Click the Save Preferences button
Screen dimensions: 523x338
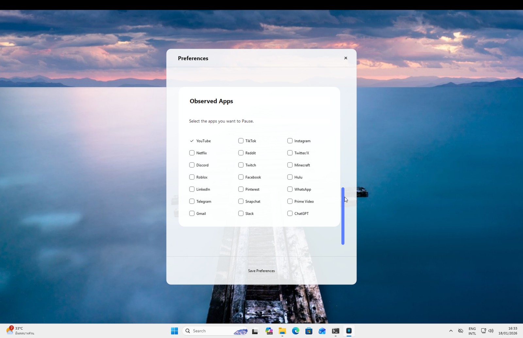coord(261,271)
